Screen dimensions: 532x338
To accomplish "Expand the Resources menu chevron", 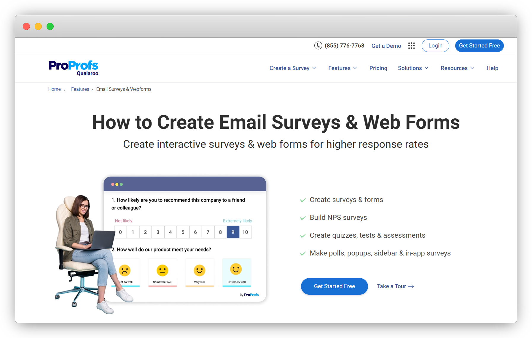I will point(472,68).
